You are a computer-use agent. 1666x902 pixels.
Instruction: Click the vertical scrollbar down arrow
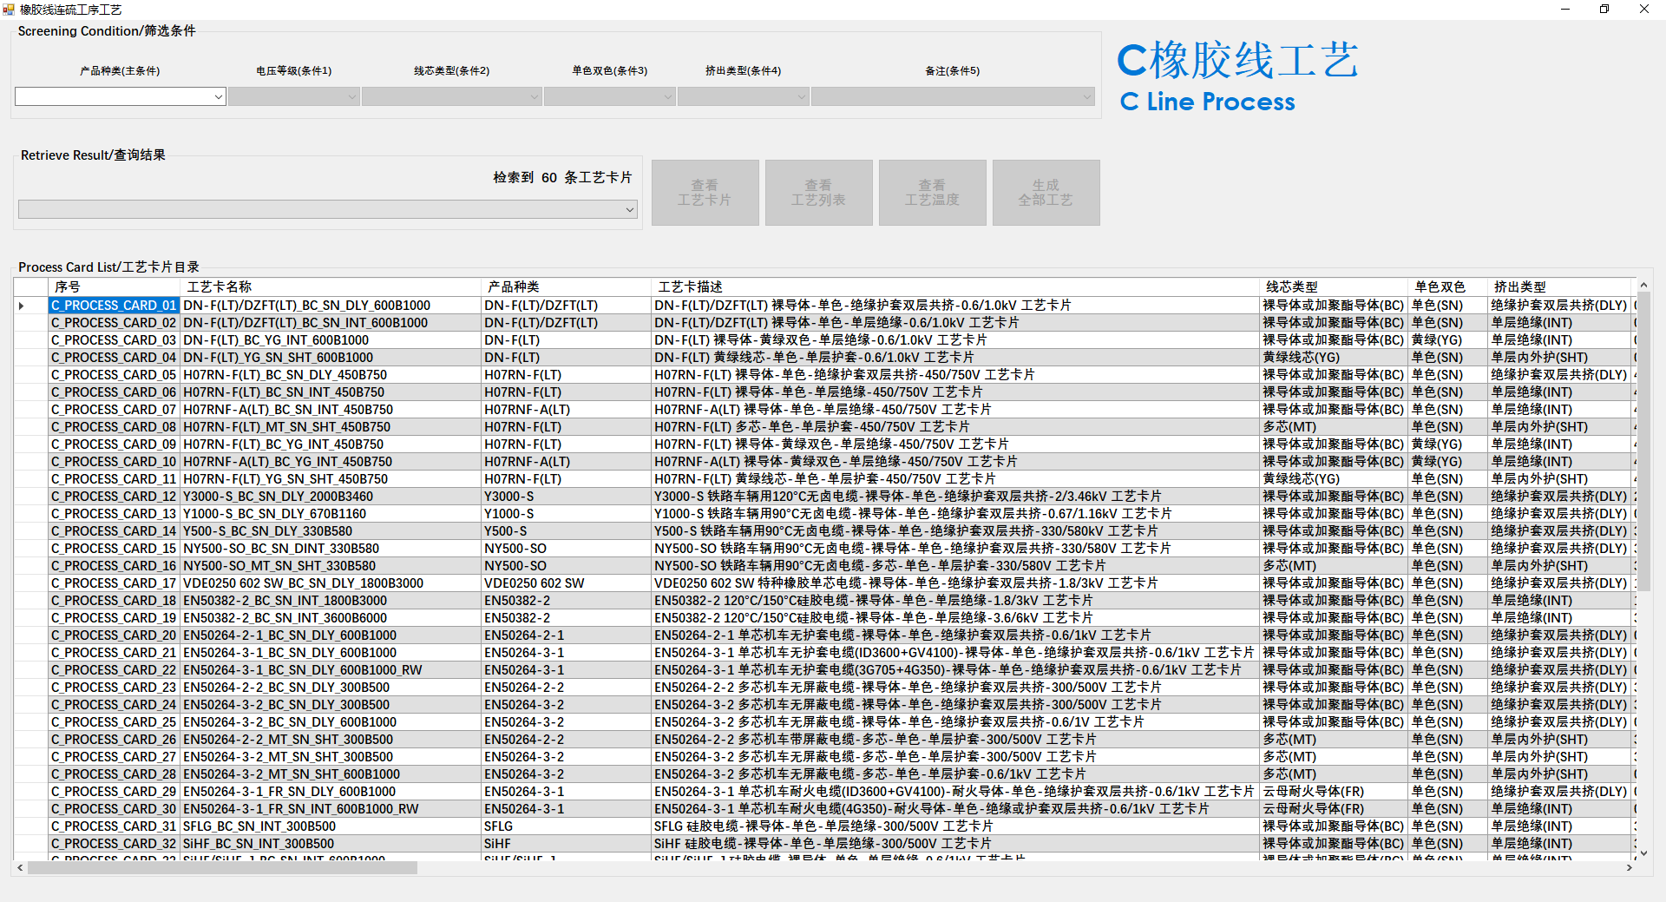point(1643,853)
